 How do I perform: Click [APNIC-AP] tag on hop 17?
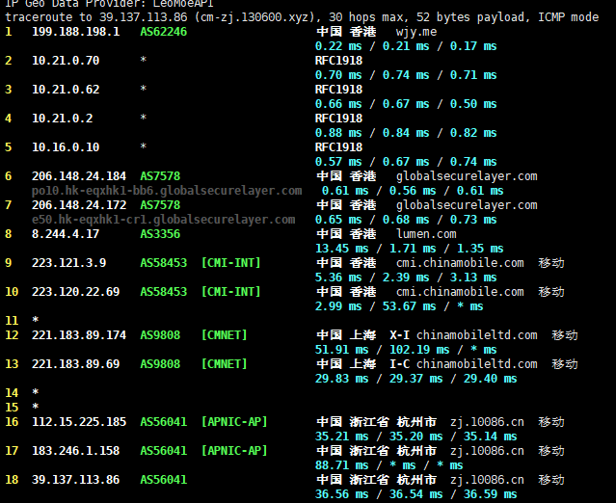click(x=234, y=450)
